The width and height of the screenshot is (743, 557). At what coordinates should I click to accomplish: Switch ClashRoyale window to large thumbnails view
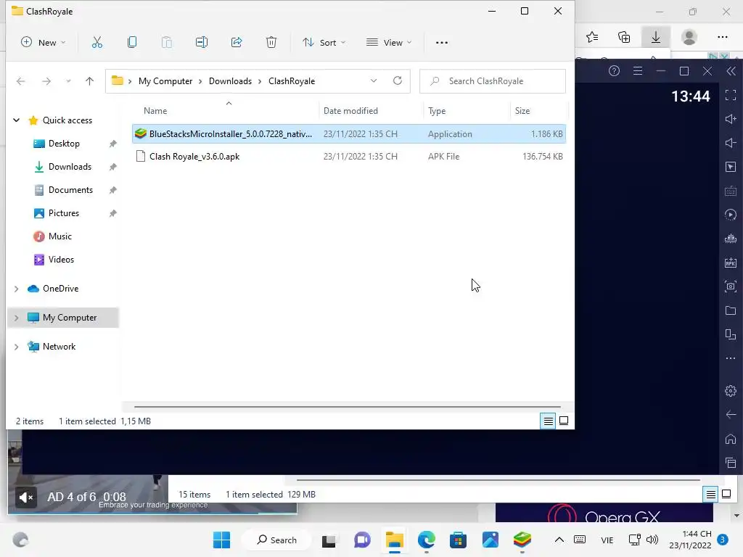[564, 421]
